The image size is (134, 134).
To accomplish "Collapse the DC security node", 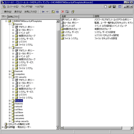I will tap(10, 77).
